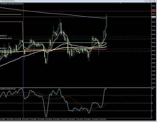Minimize the ETHUSD chart window
The height and width of the screenshot is (122, 157).
click(x=146, y=1)
